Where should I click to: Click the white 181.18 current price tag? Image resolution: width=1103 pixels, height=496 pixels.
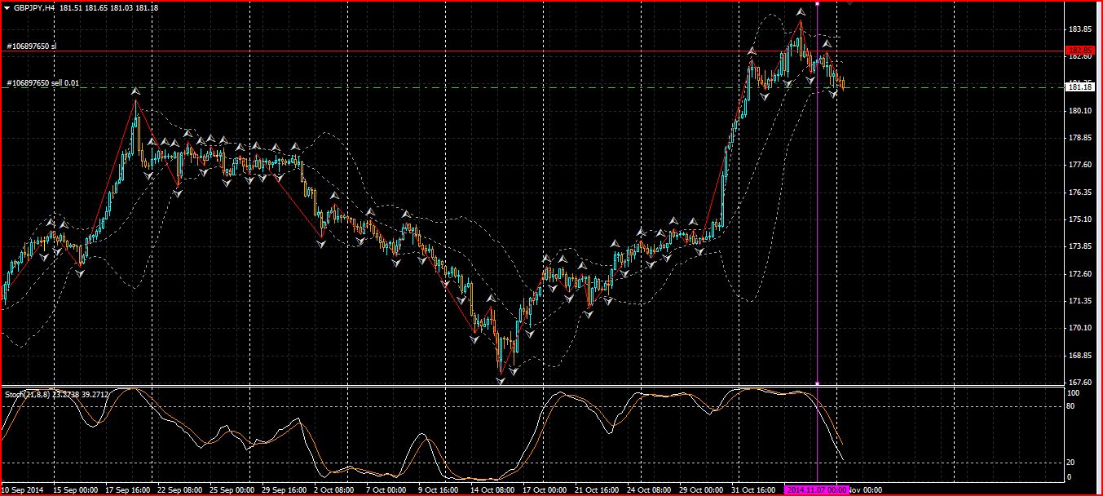pyautogui.click(x=1080, y=86)
